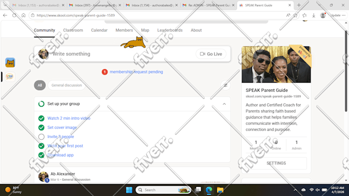Switch to Community tab
This screenshot has width=349, height=196.
pos(44,30)
